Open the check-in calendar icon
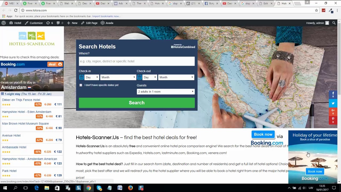This screenshot has width=341, height=192. point(81,77)
